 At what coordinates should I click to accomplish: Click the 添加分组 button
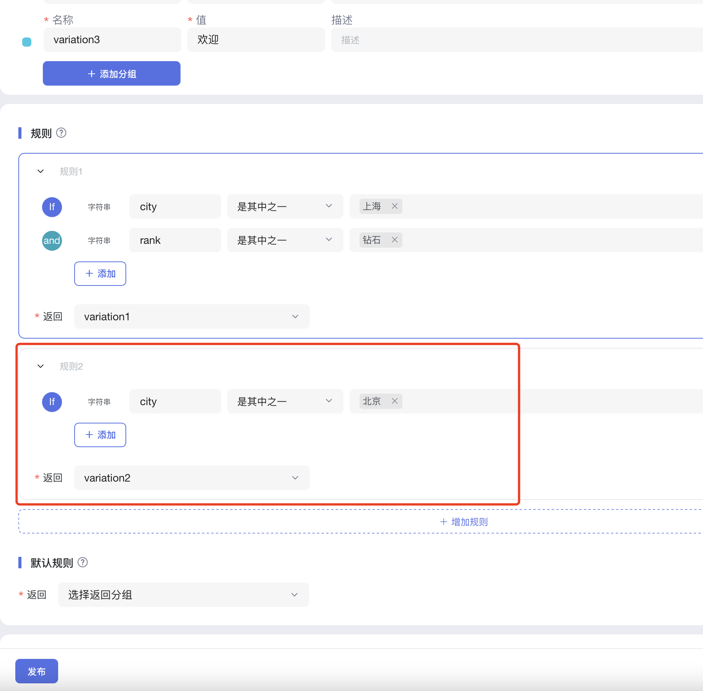(x=112, y=73)
